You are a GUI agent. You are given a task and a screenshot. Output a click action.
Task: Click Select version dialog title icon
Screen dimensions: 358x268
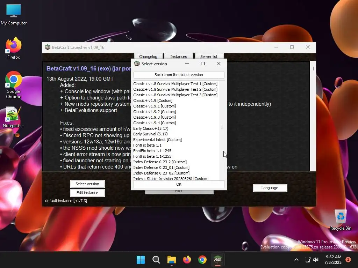[137, 64]
